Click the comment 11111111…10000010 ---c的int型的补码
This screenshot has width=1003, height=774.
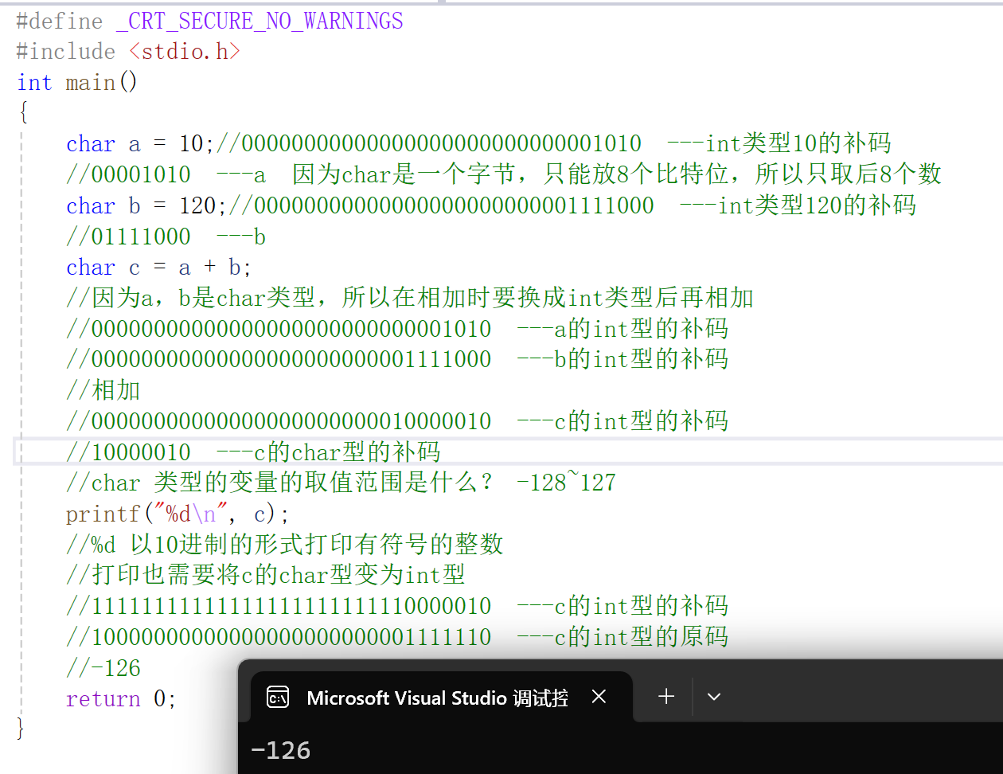397,605
